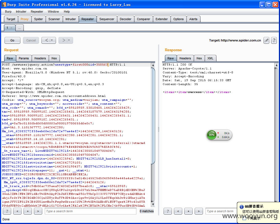Click the Target: http://www.spider.com.cn label
The image size is (280, 224).
[x=235, y=40]
